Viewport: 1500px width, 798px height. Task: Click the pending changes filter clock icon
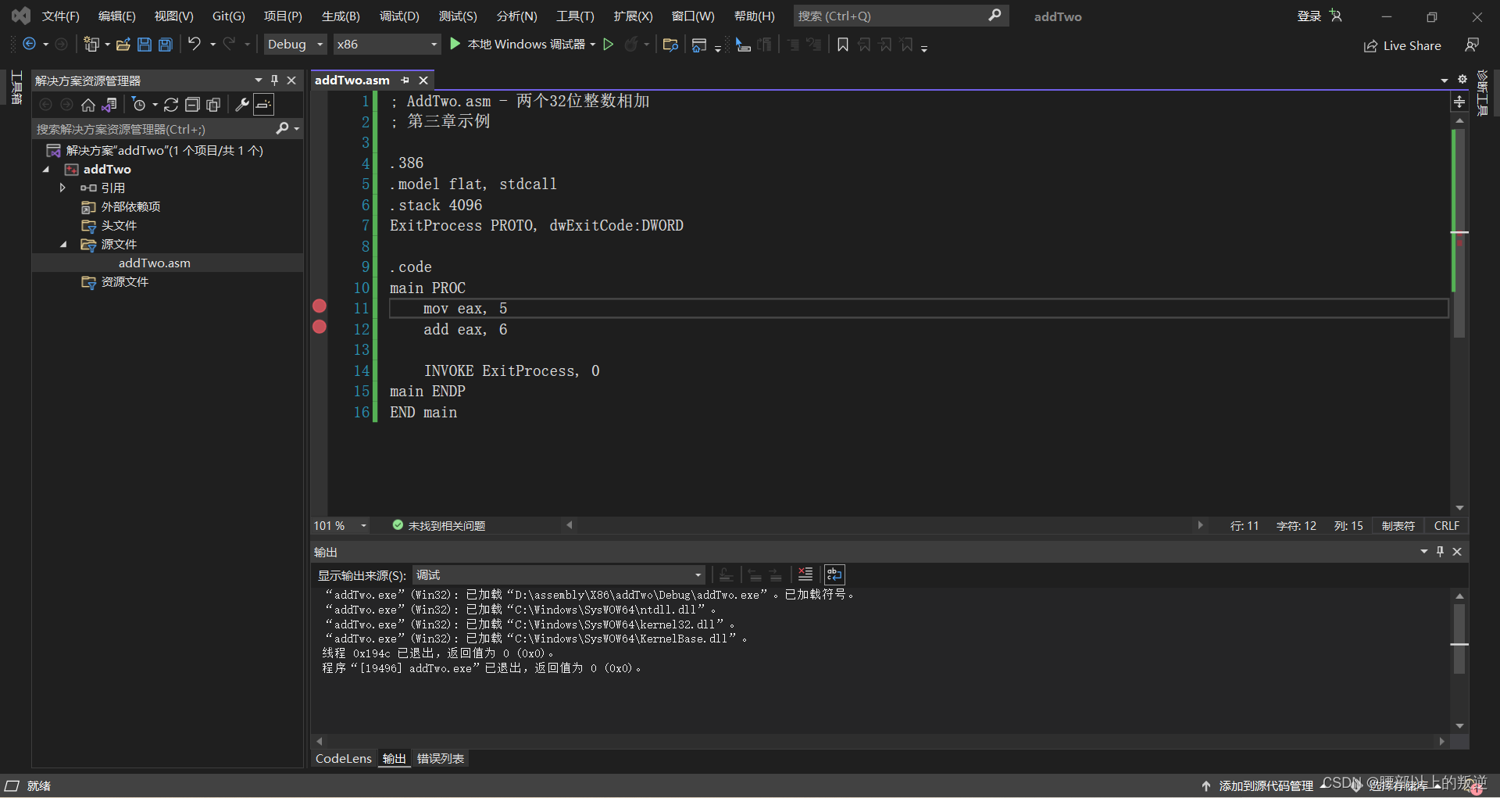click(139, 105)
